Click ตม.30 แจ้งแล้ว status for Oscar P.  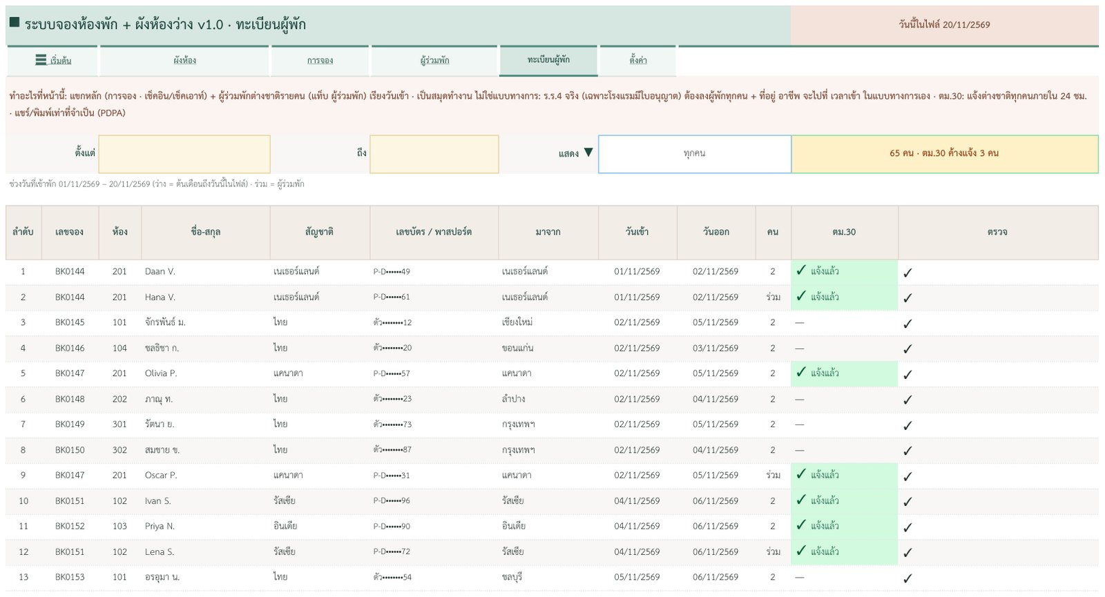pos(845,475)
